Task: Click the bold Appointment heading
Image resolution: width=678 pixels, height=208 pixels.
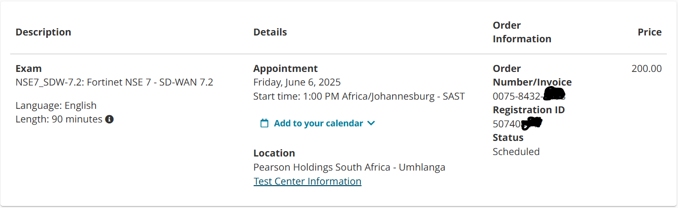Action: pyautogui.click(x=285, y=69)
